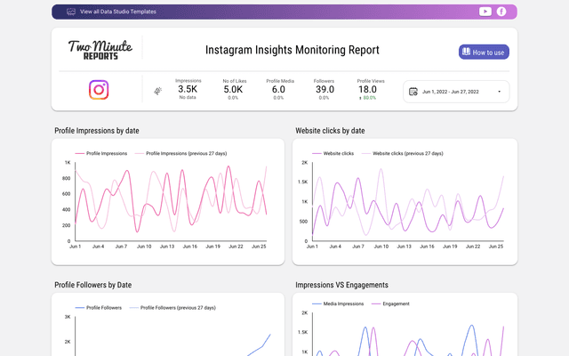Click the megaphone icon beside Impressions

point(158,91)
